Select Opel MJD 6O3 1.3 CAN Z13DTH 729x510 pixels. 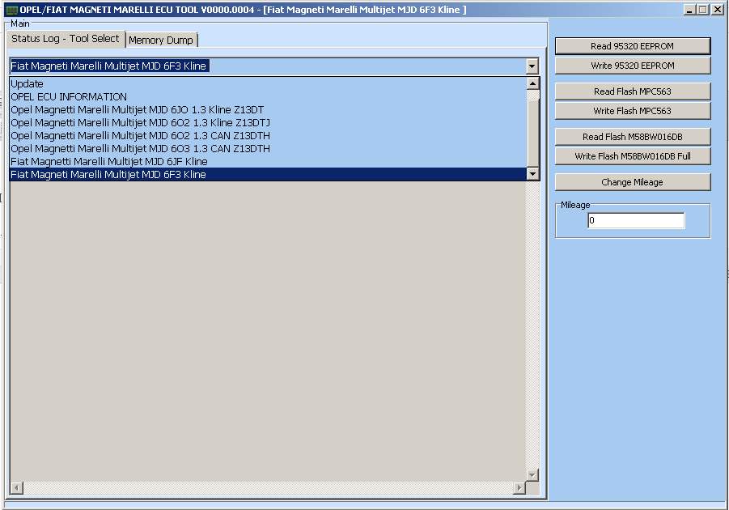tap(269, 149)
